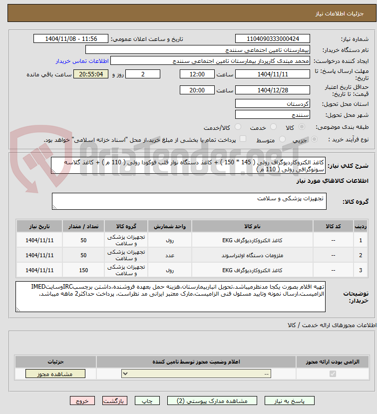Click row 1 item کاغذ الکتروکاردیوگراف EKG
Image resolution: width=377 pixels, height=414 pixels.
(x=252, y=240)
